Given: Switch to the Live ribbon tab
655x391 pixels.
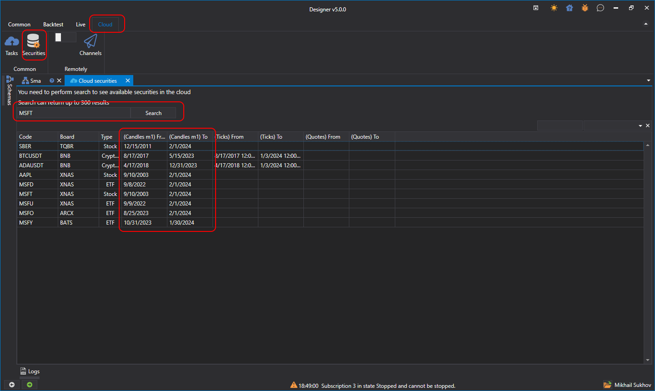Looking at the screenshot, I should tap(81, 25).
